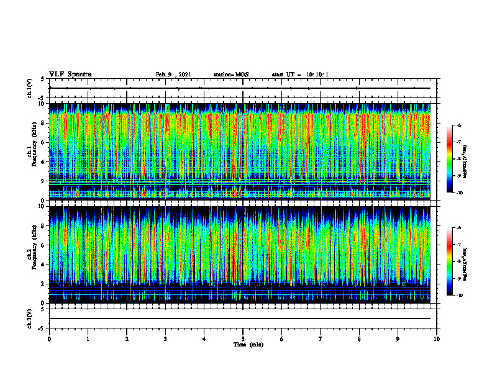
Task: Click the "2" tick on the time axis
Action: pyautogui.click(x=127, y=339)
